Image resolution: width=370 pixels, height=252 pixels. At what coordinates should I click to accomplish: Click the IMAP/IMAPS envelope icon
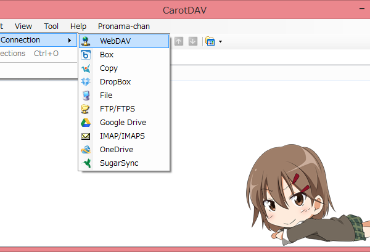coord(86,136)
